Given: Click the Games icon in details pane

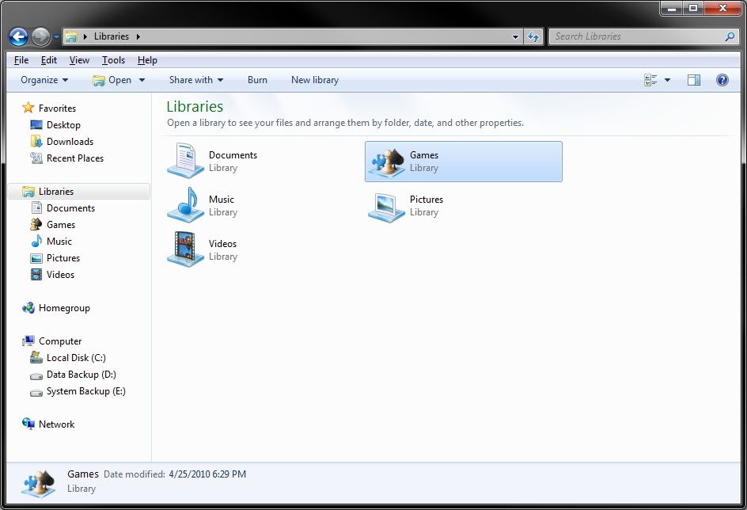Looking at the screenshot, I should pos(38,483).
